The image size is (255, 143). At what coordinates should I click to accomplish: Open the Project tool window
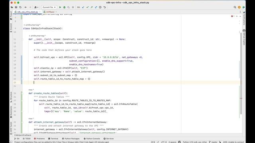tap(11, 15)
